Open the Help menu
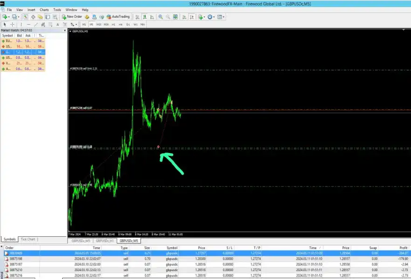Screen dimensions: 411x279 click(x=85, y=10)
